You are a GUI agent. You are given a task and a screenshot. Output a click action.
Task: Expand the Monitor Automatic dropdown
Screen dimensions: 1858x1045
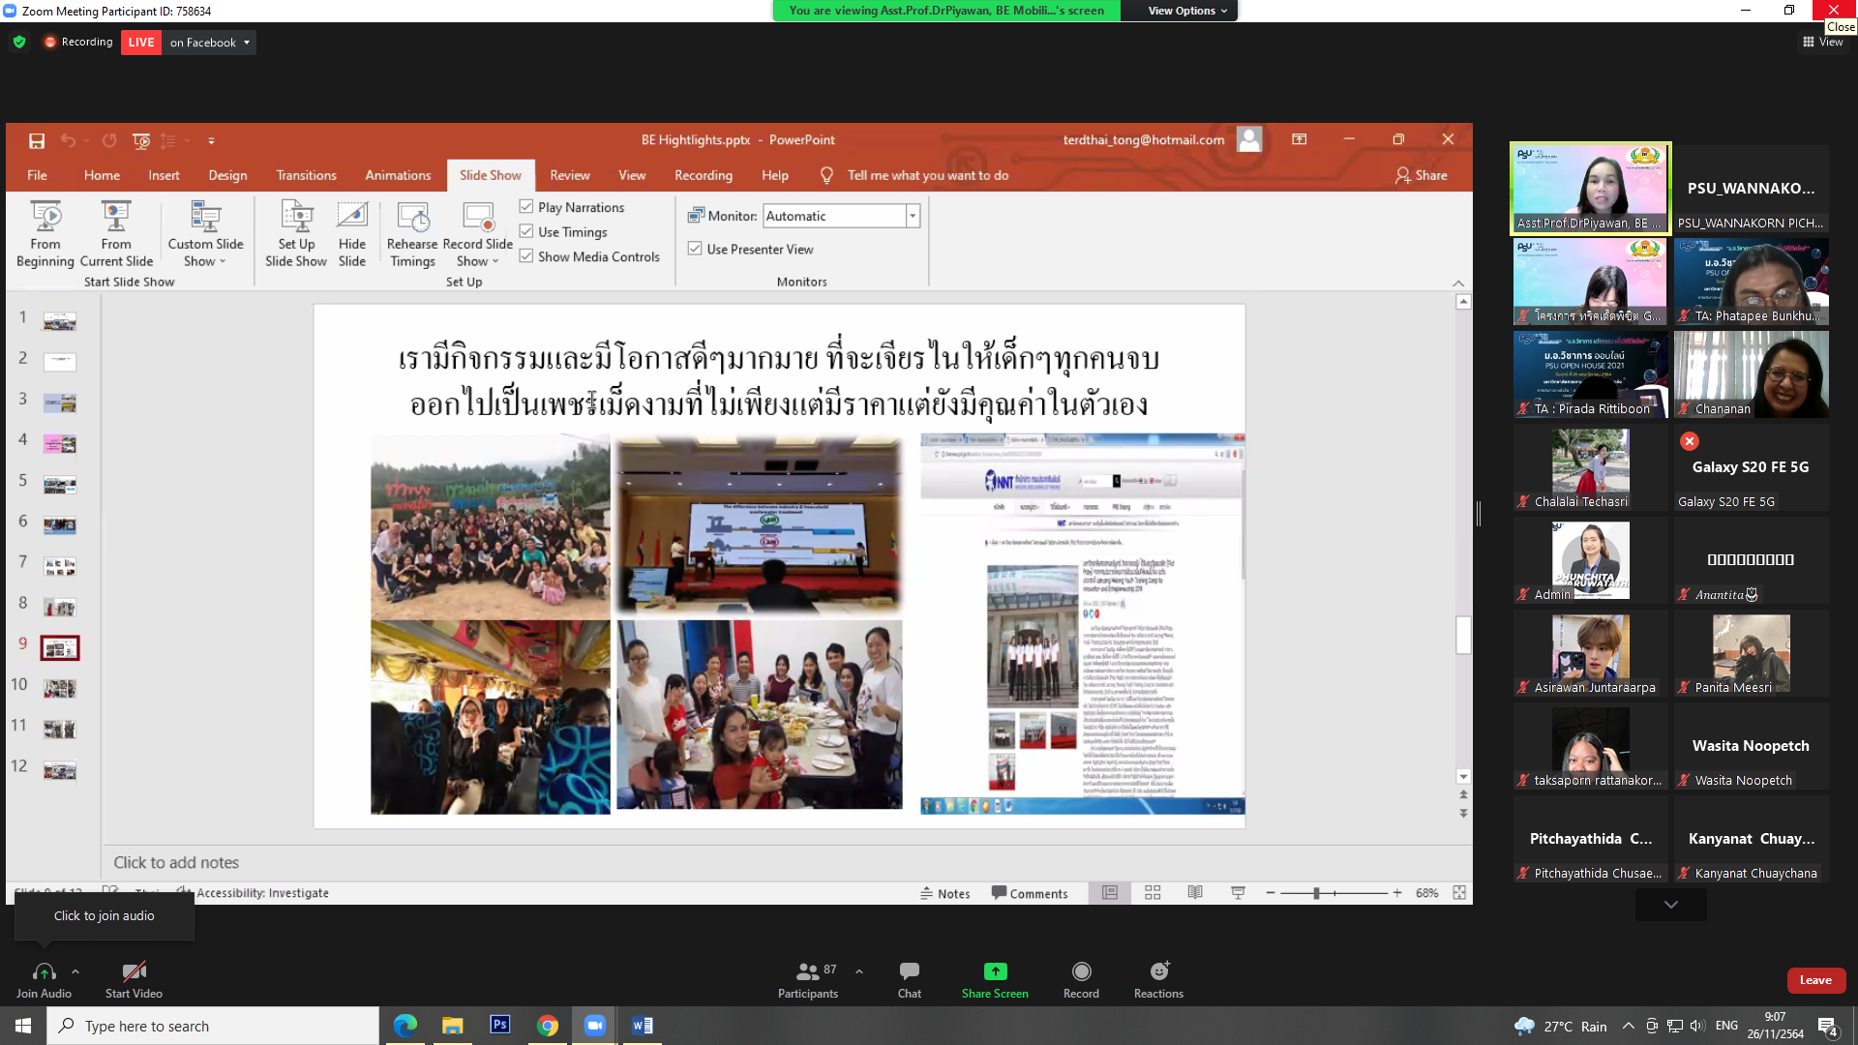912,216
